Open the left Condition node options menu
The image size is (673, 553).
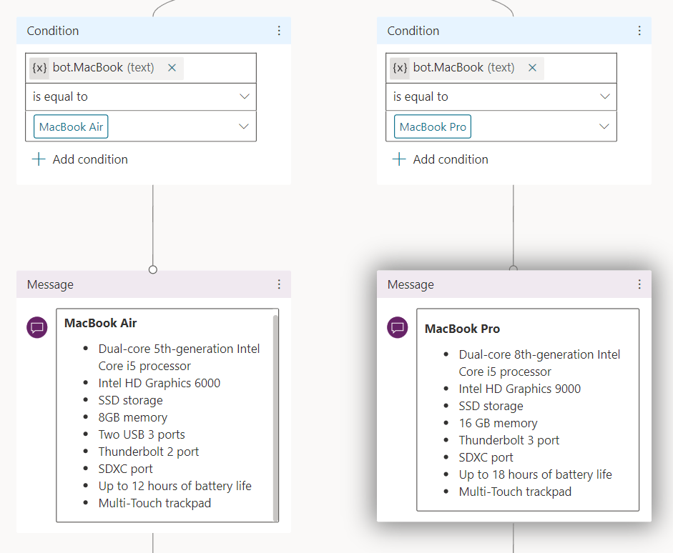(x=279, y=31)
